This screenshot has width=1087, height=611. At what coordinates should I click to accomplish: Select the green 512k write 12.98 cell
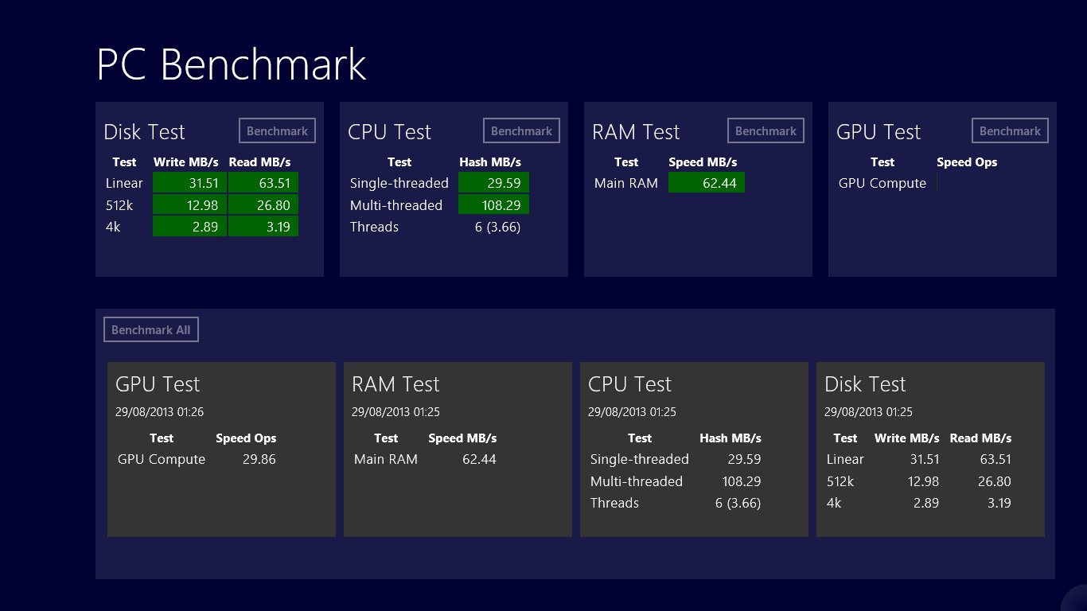click(189, 205)
